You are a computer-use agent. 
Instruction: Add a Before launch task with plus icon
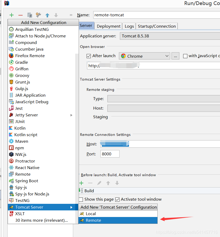[81, 183]
